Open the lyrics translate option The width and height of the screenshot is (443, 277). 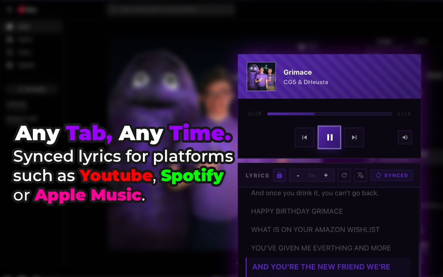coord(361,175)
